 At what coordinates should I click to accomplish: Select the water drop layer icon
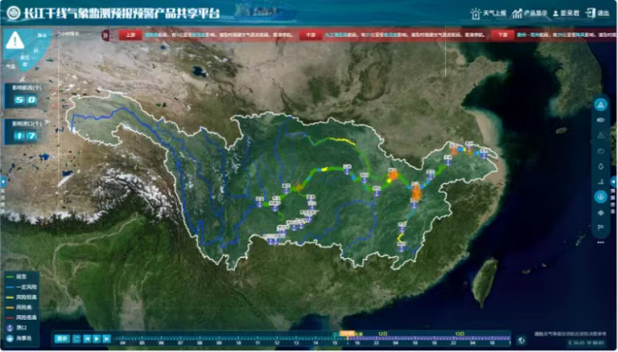click(601, 166)
